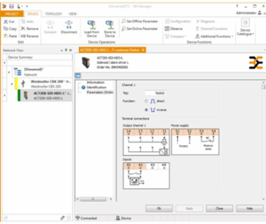Image resolution: width=266 pixels, height=224 pixels.
Task: Collapse the Unnamed Network tree node
Action: coord(9,72)
